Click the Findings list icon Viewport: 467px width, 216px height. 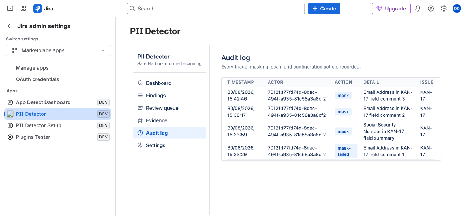pyautogui.click(x=140, y=96)
